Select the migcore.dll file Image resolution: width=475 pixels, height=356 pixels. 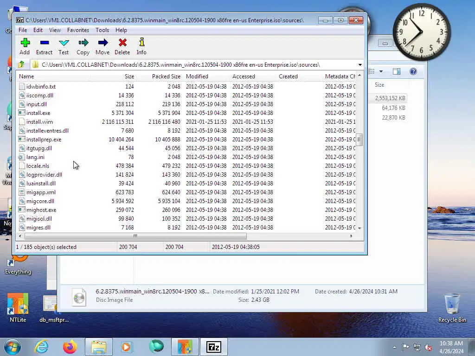point(40,201)
